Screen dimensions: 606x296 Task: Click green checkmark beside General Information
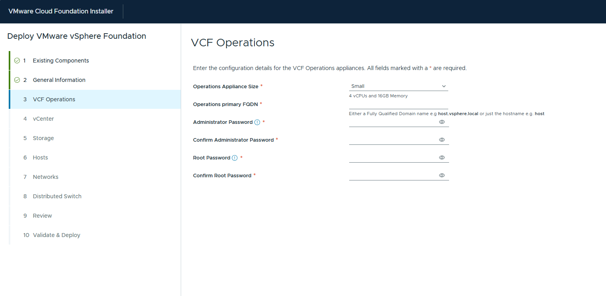coord(17,80)
